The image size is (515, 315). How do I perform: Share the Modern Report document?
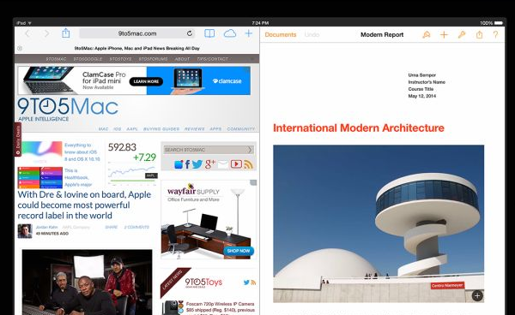point(480,35)
